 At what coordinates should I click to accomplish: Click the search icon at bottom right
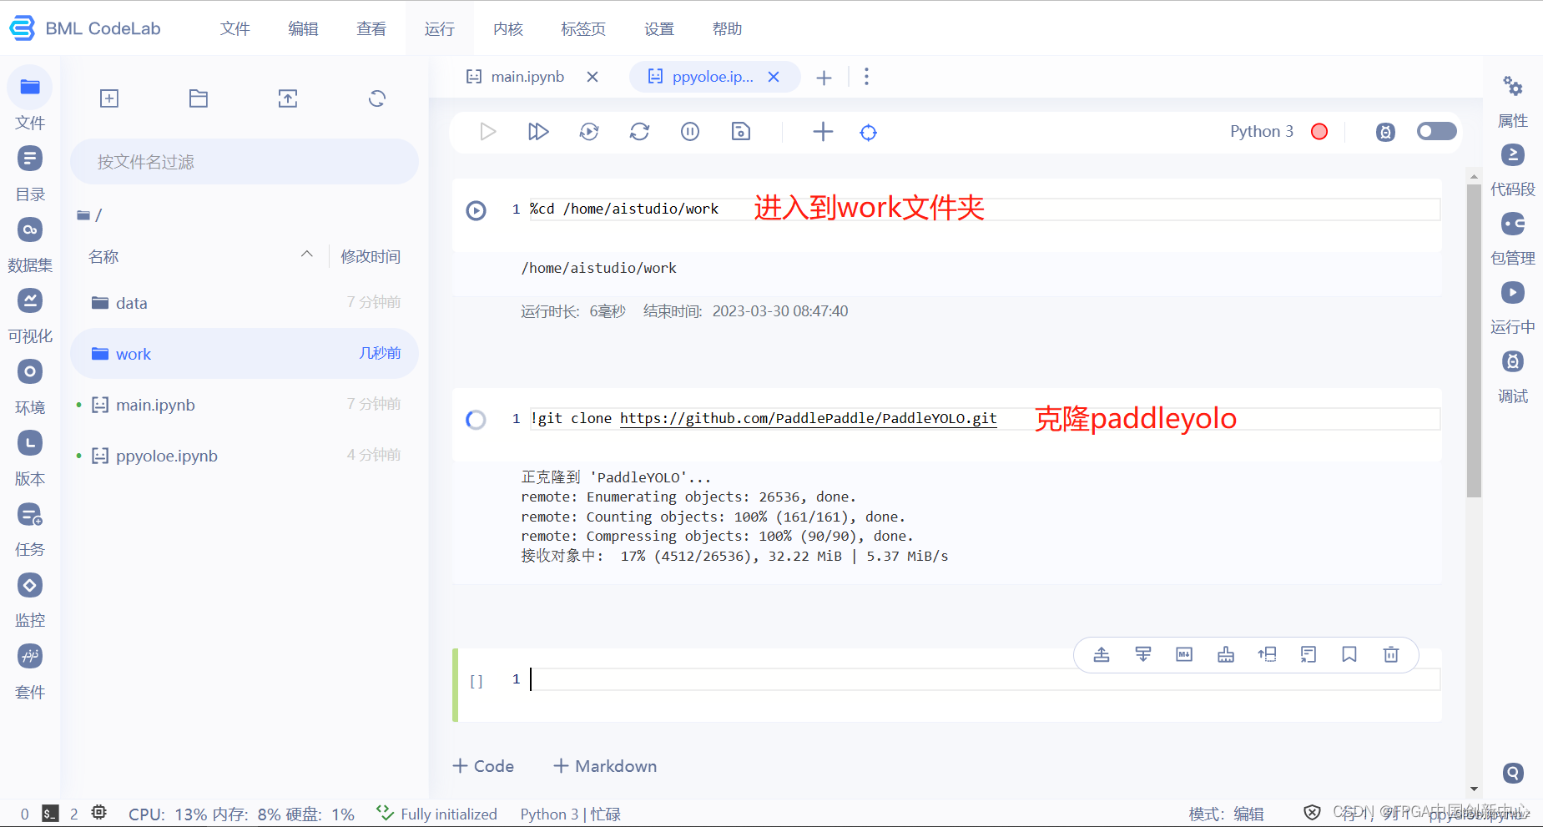(1513, 773)
